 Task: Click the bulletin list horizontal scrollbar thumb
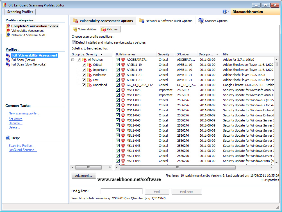[178, 167]
